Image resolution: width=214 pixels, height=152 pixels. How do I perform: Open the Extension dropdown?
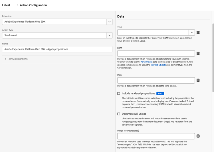(109, 22)
